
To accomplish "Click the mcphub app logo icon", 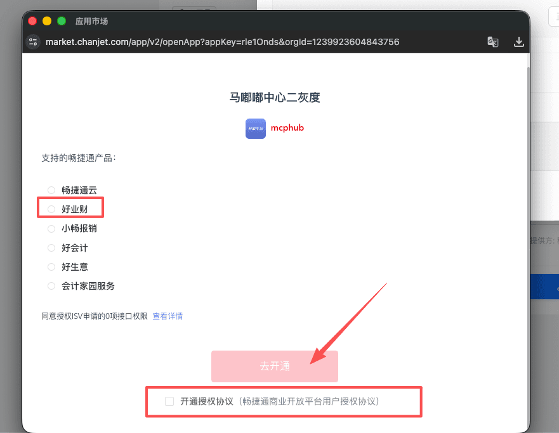I will point(256,129).
